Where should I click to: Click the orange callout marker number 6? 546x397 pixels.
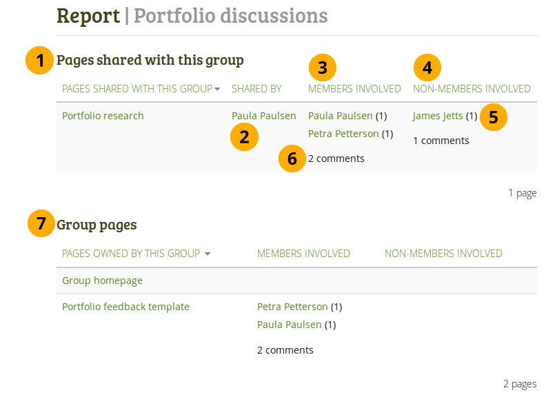tap(292, 159)
